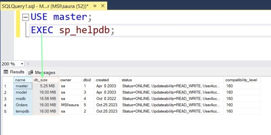Select row header number 5
The image size is (271, 135).
pyautogui.click(x=8, y=111)
